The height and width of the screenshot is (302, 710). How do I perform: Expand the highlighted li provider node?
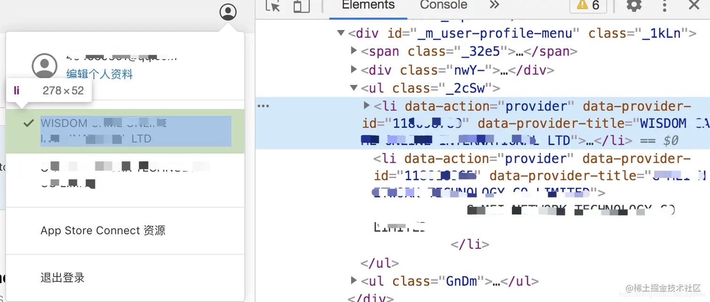pos(367,106)
